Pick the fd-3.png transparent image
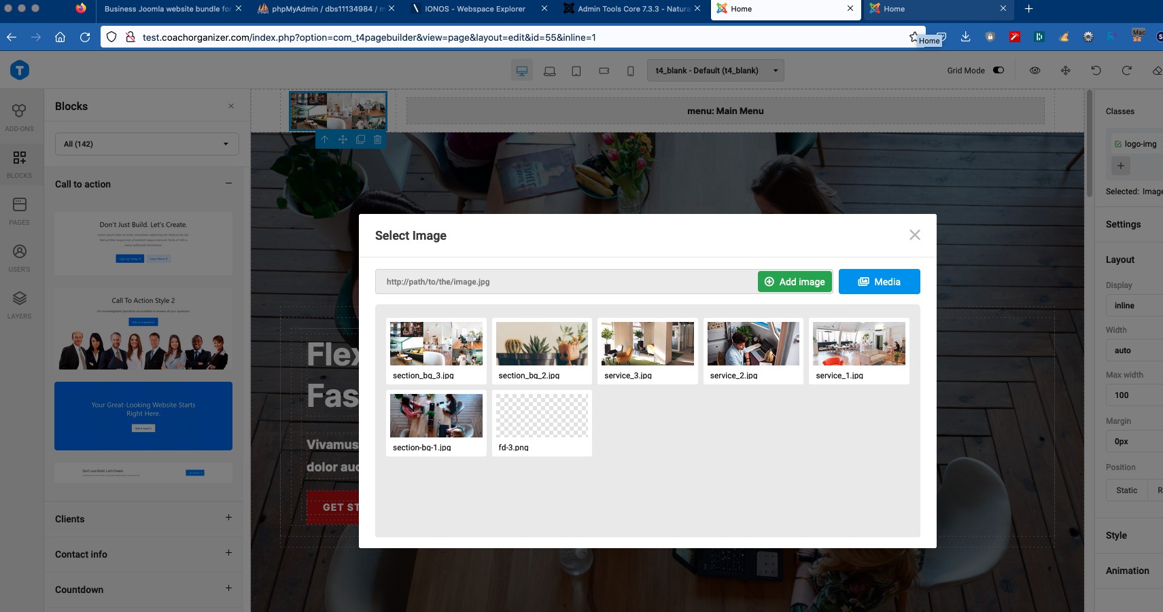The height and width of the screenshot is (612, 1163). coord(542,423)
